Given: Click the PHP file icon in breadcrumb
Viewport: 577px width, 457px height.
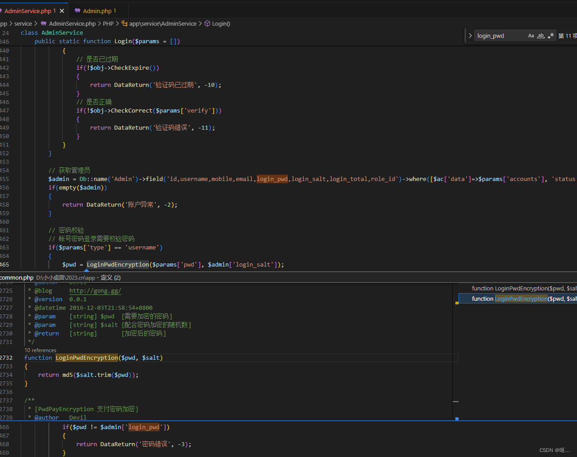Looking at the screenshot, I should click(x=44, y=23).
